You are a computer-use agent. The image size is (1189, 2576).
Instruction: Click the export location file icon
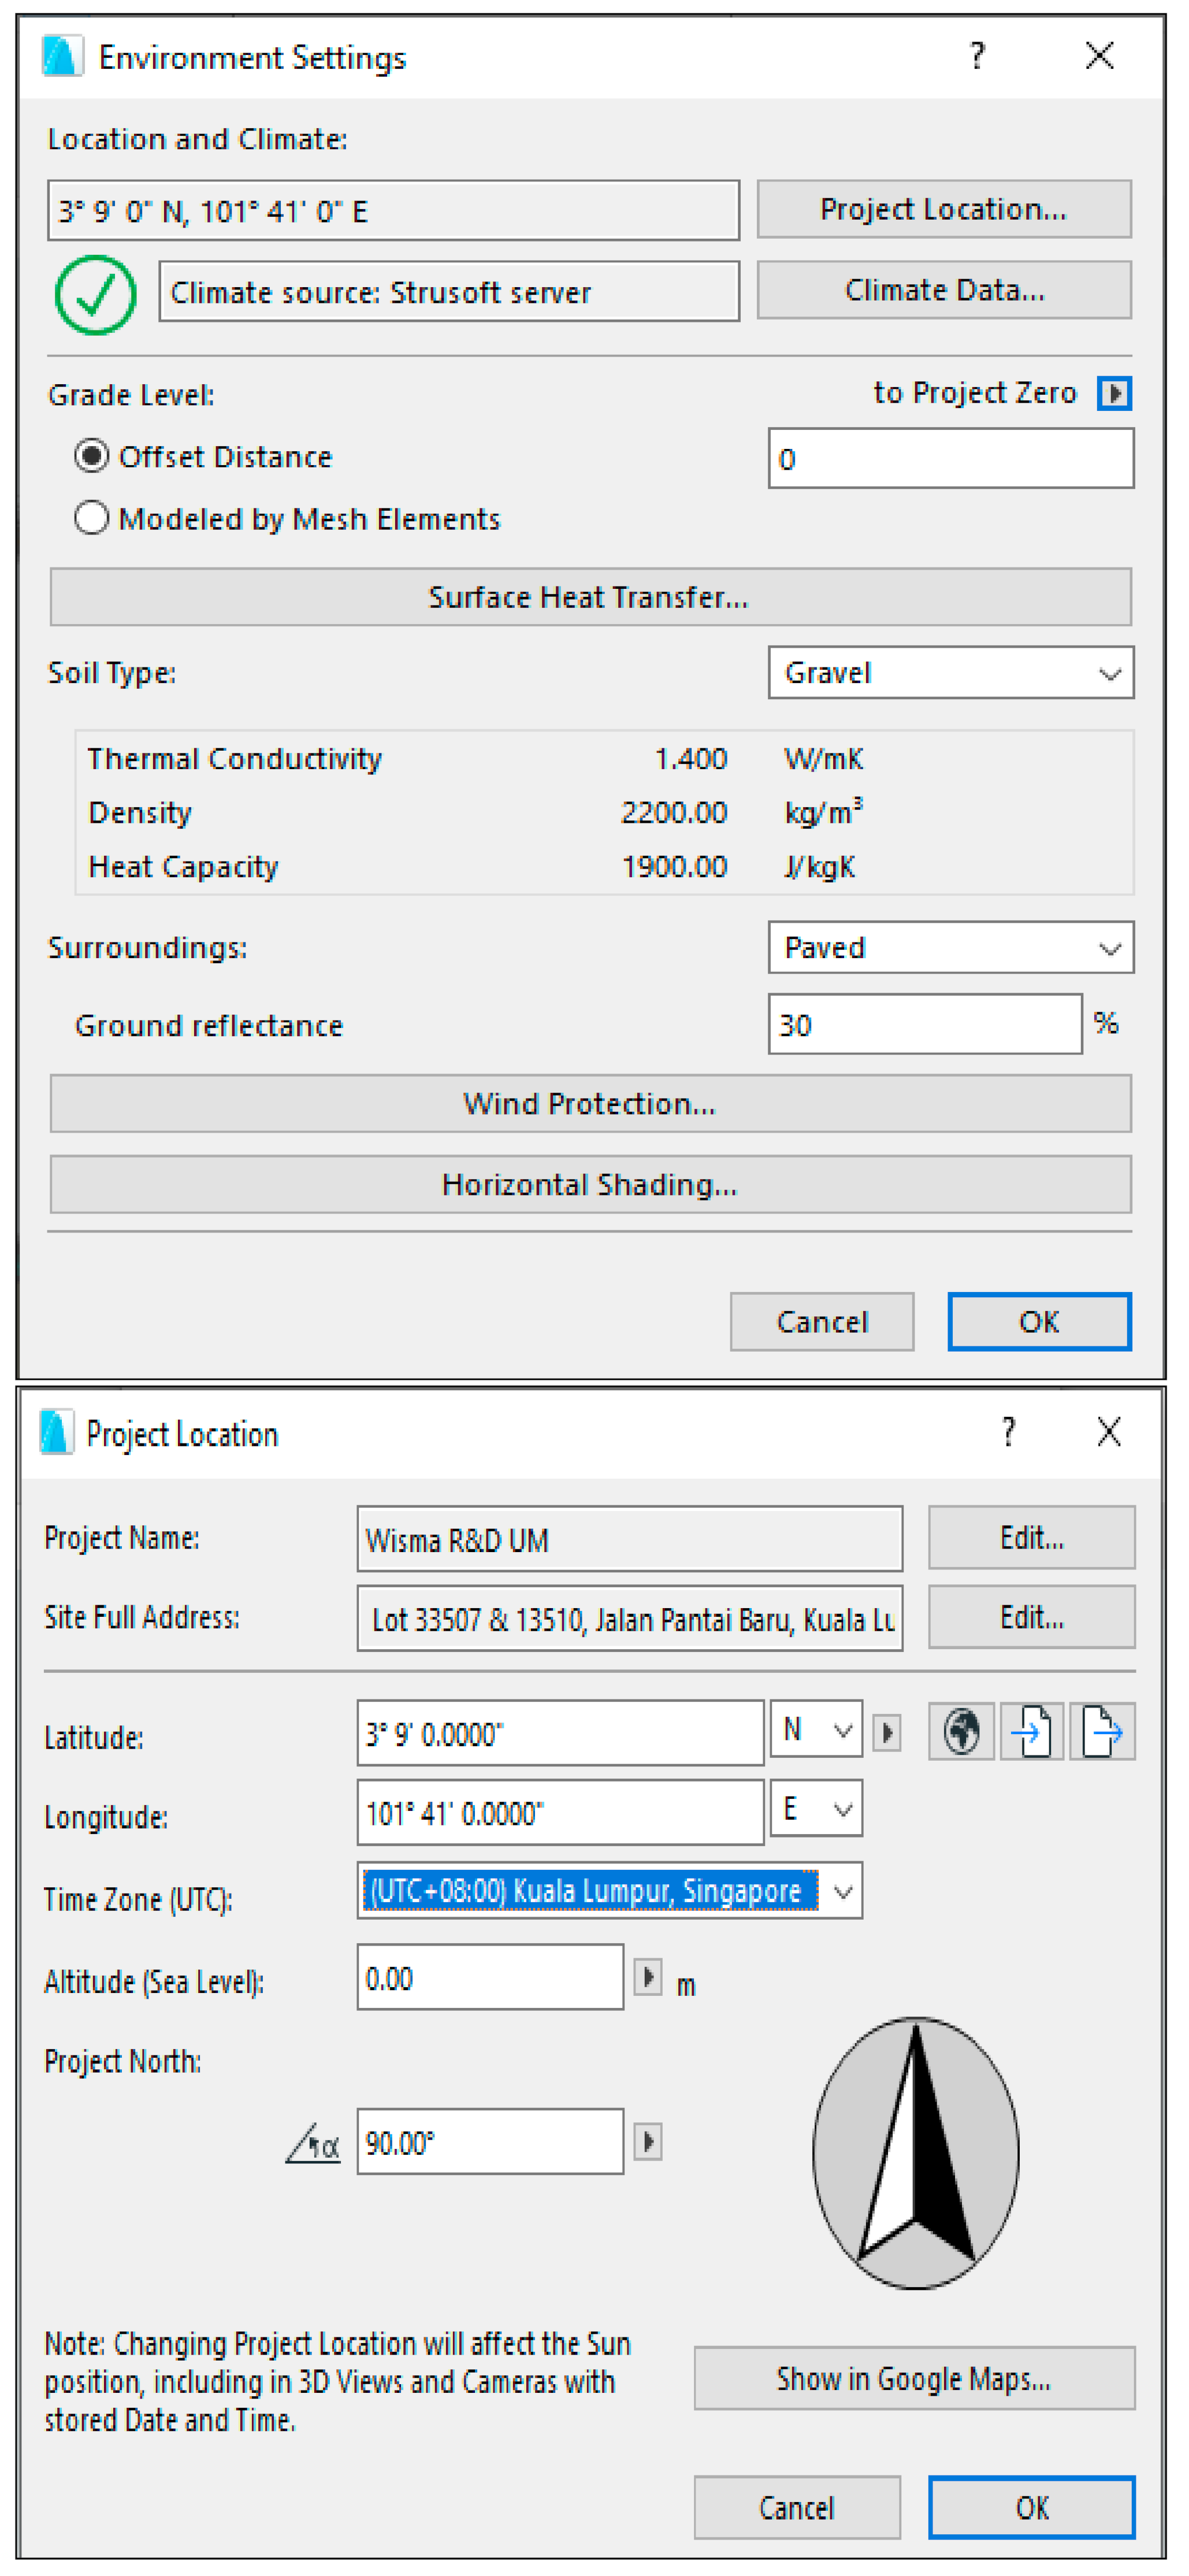[x=1101, y=1731]
